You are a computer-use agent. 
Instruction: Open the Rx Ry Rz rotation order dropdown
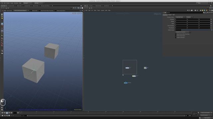189,17
